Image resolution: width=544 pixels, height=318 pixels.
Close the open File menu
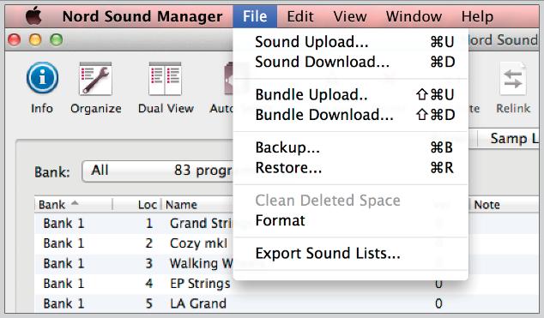(255, 16)
